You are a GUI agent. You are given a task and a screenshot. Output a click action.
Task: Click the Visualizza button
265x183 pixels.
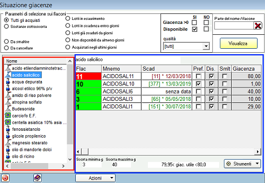coord(239,43)
